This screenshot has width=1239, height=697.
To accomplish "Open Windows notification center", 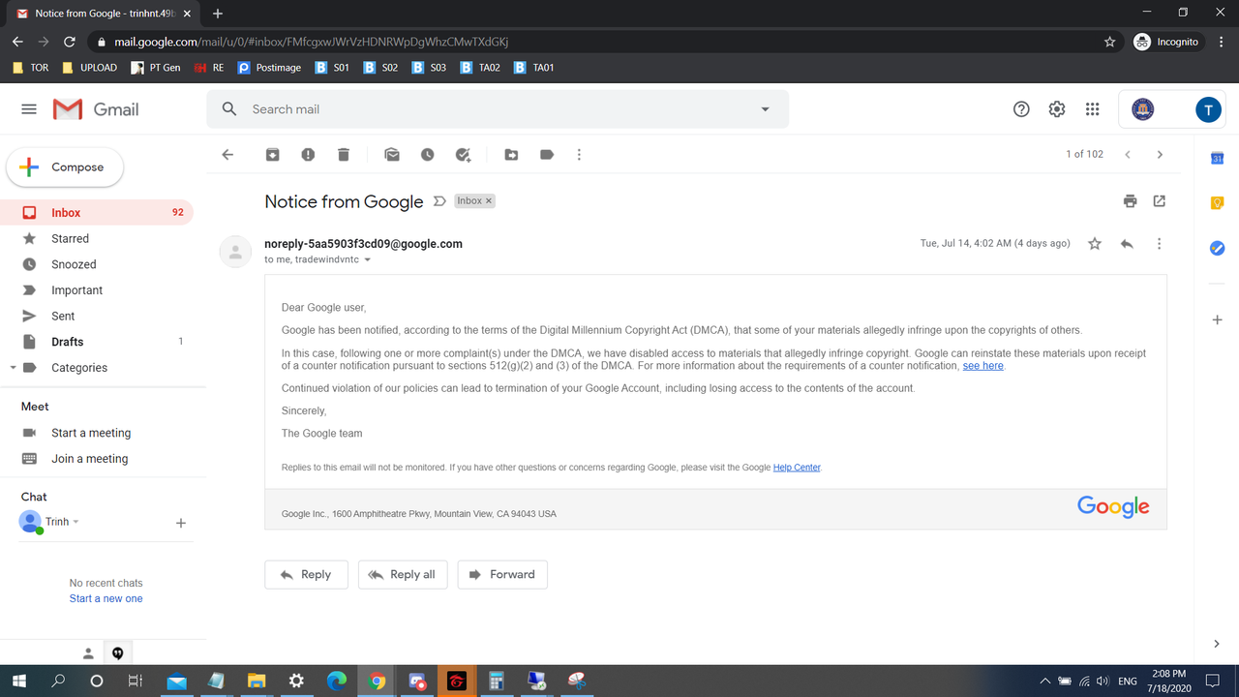I will 1214,682.
